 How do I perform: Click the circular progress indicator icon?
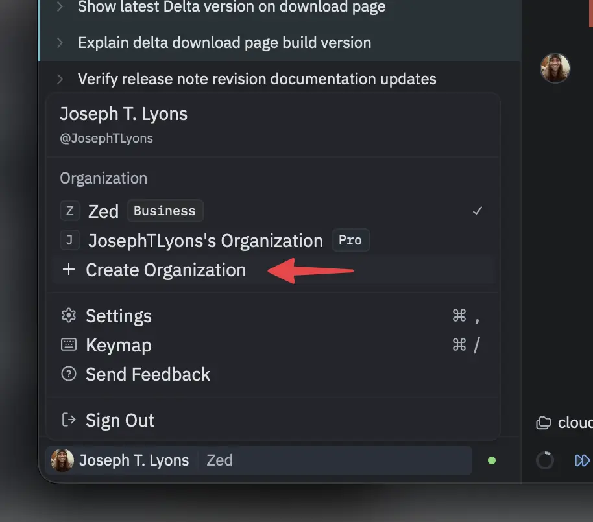(x=545, y=460)
